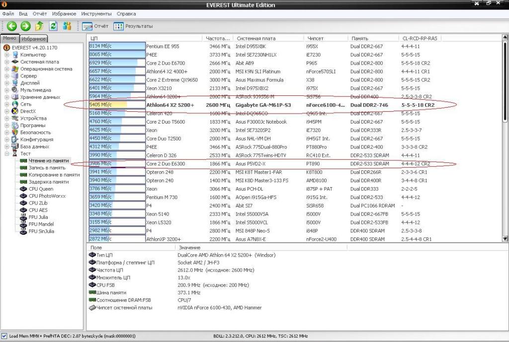Open the Инструменты menu

(x=96, y=14)
